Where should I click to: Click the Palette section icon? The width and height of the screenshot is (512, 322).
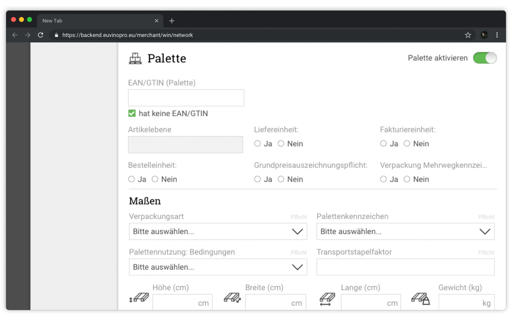coord(135,58)
